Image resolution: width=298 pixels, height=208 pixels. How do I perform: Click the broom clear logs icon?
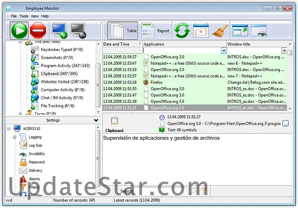220,31
